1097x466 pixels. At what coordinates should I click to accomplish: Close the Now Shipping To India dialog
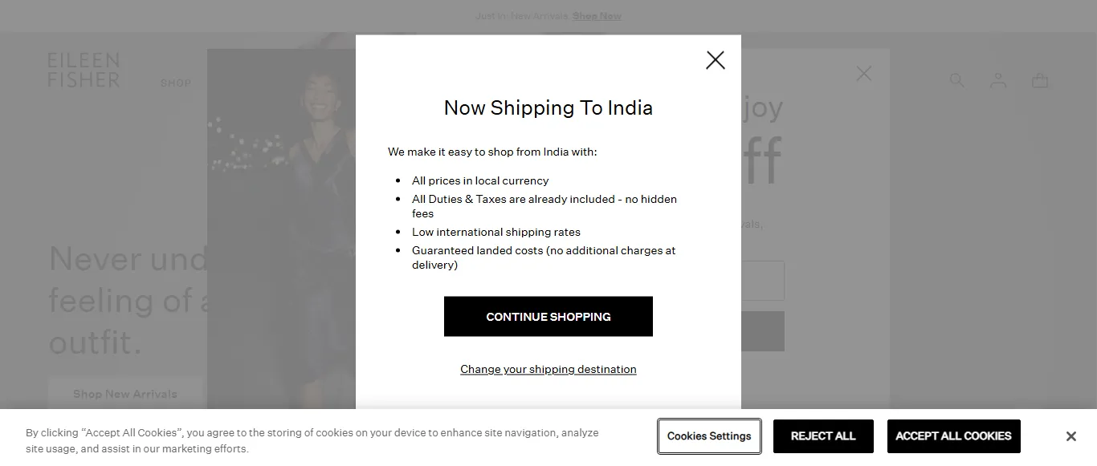pyautogui.click(x=715, y=60)
